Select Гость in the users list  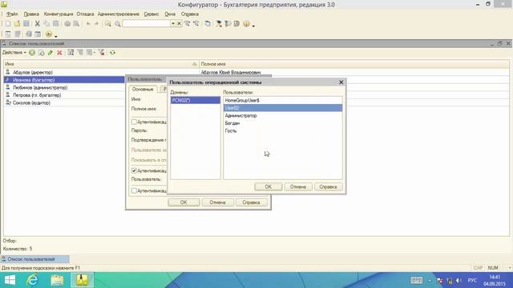(x=283, y=130)
